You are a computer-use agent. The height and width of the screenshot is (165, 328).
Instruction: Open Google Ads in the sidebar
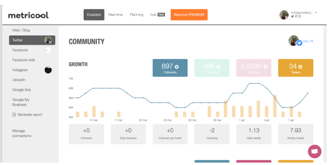[22, 90]
